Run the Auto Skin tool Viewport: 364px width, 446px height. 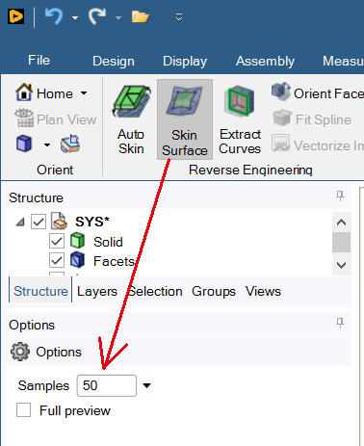tap(131, 119)
